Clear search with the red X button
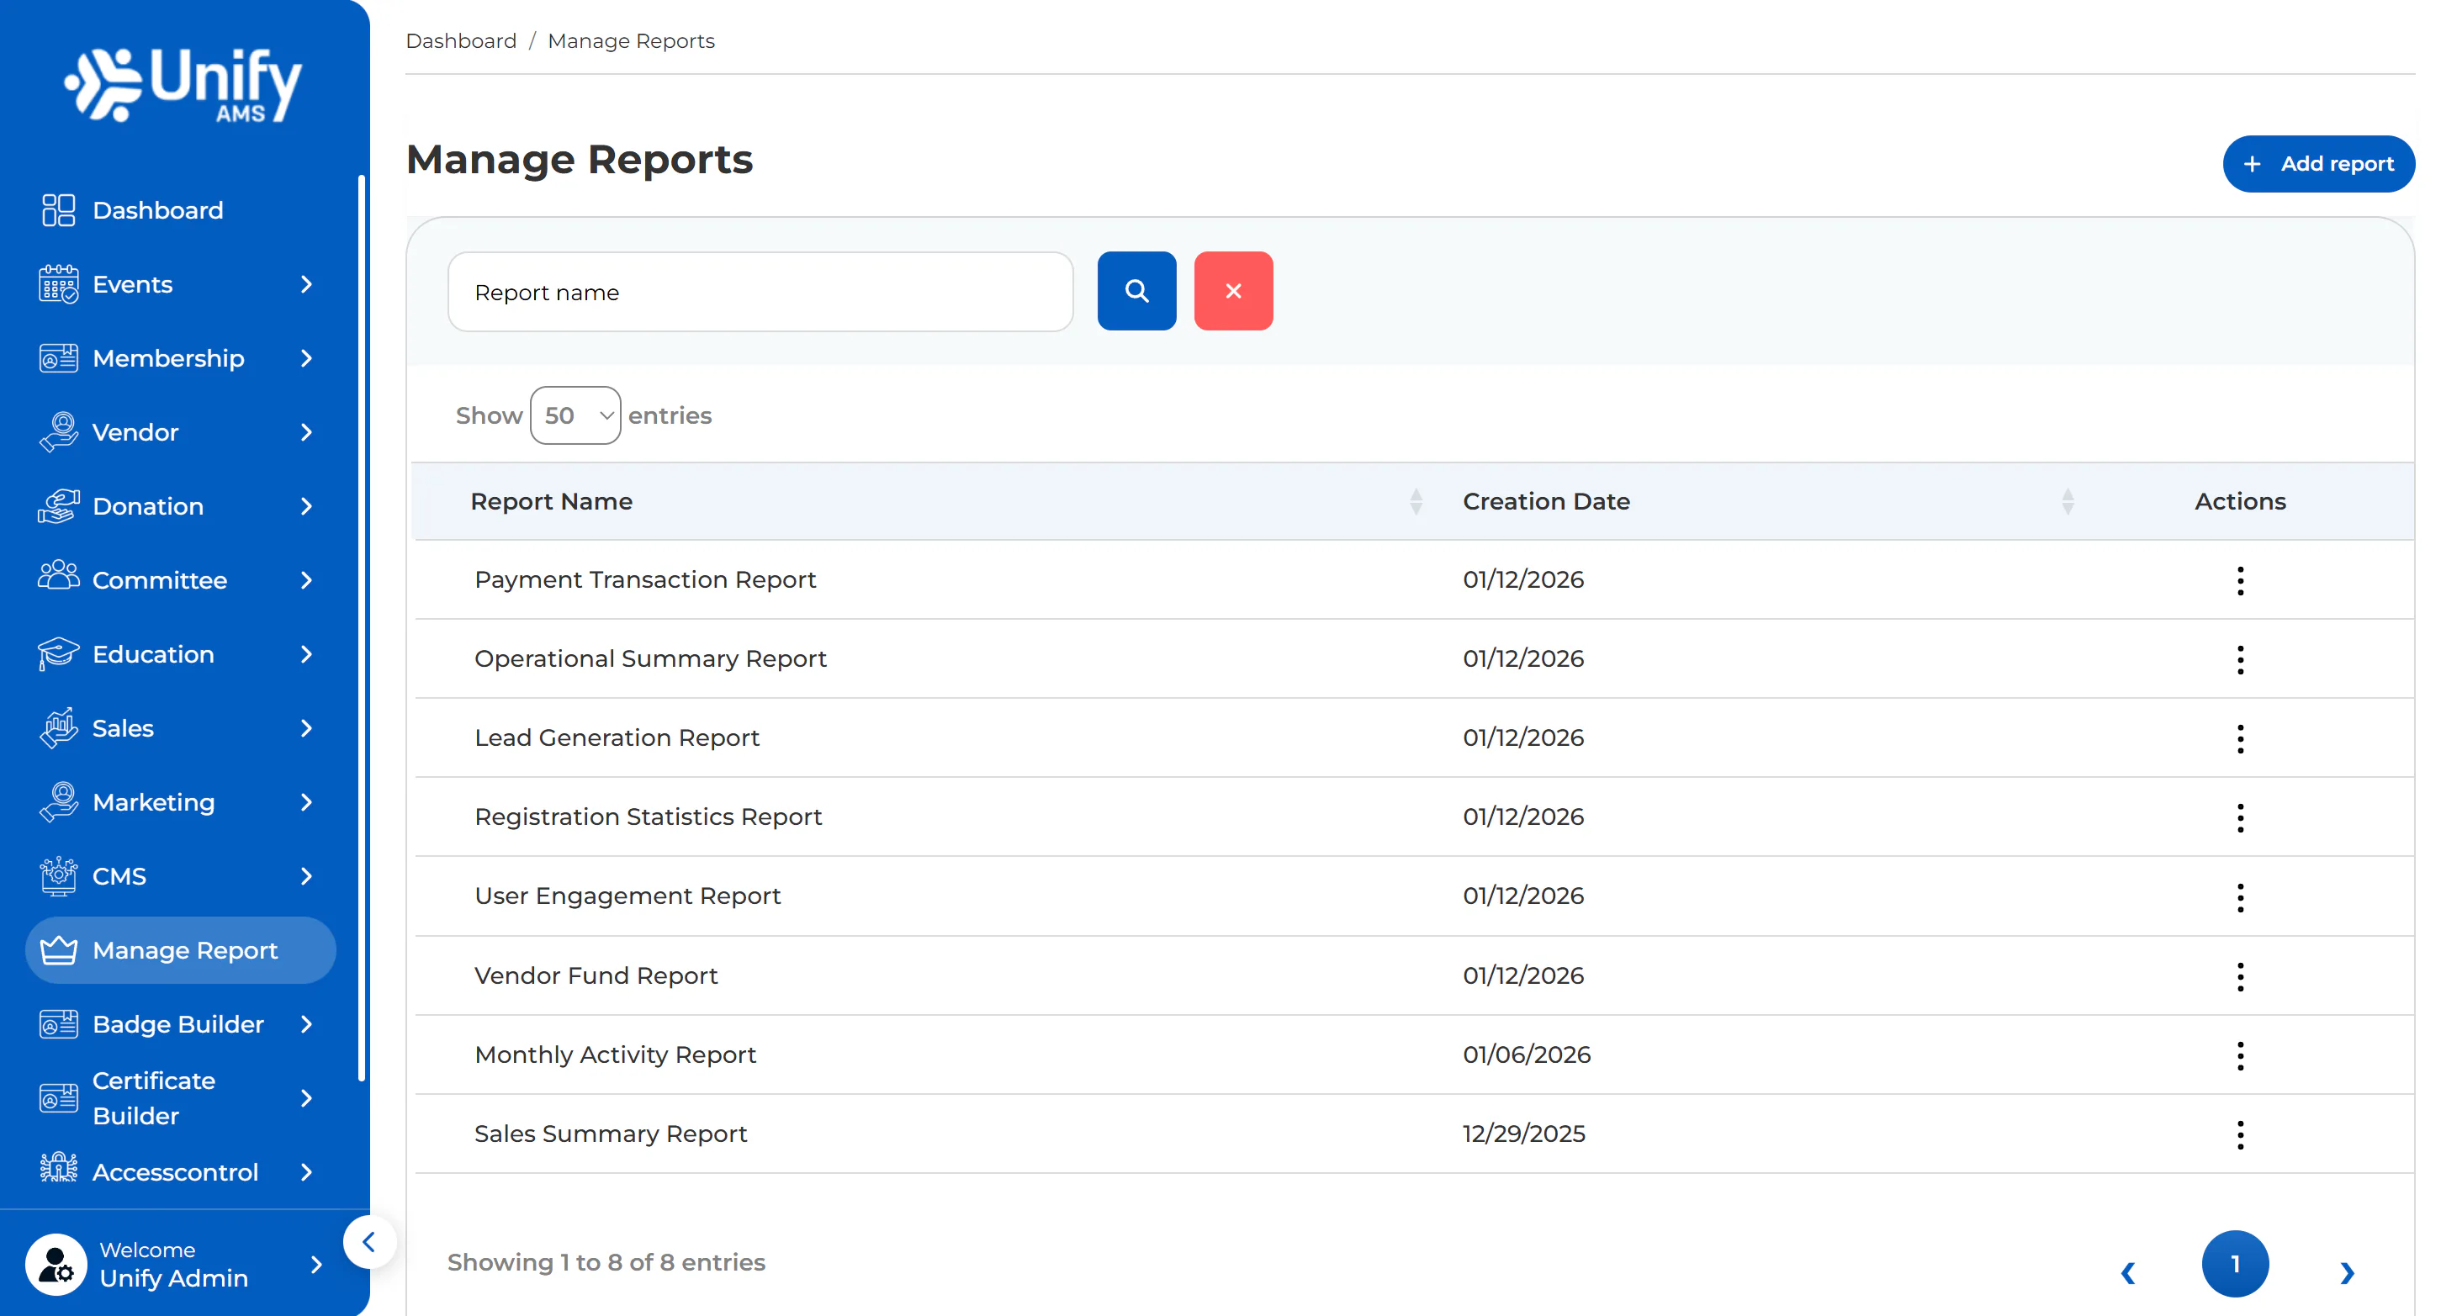 pos(1233,291)
